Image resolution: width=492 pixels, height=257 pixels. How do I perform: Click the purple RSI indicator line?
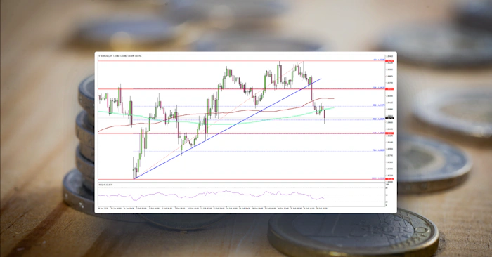click(x=211, y=195)
